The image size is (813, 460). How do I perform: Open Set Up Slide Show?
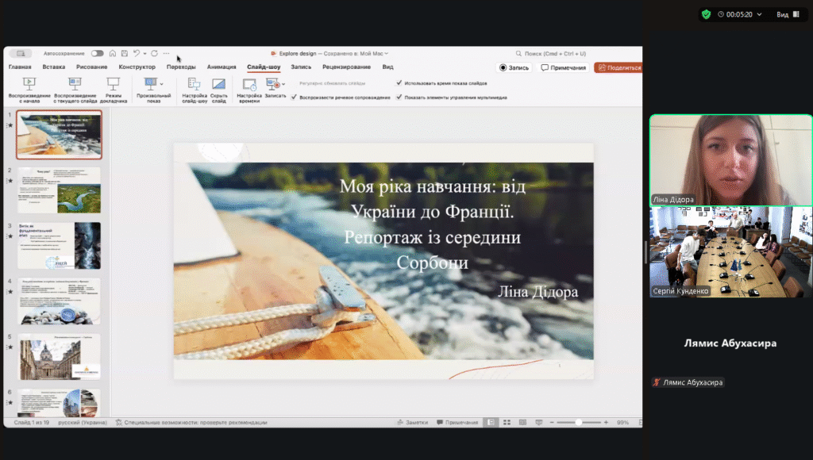[x=195, y=84]
